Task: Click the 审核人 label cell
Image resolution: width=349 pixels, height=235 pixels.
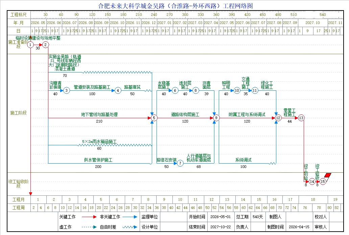Action: 321,227
